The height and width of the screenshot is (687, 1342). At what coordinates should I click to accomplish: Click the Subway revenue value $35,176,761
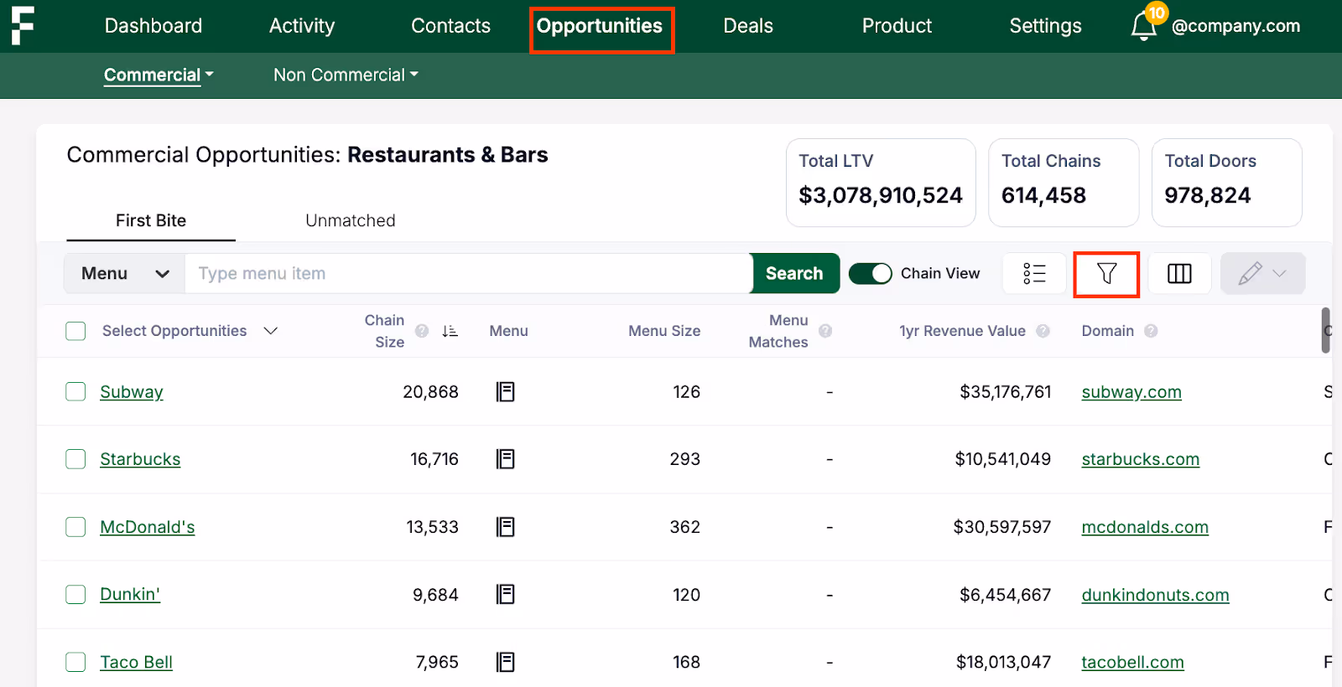pos(1005,392)
